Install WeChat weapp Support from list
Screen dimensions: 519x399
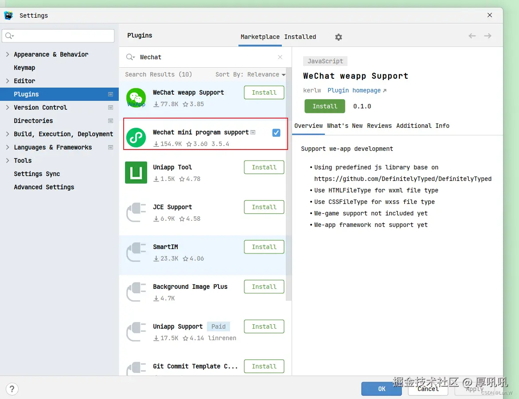(264, 92)
